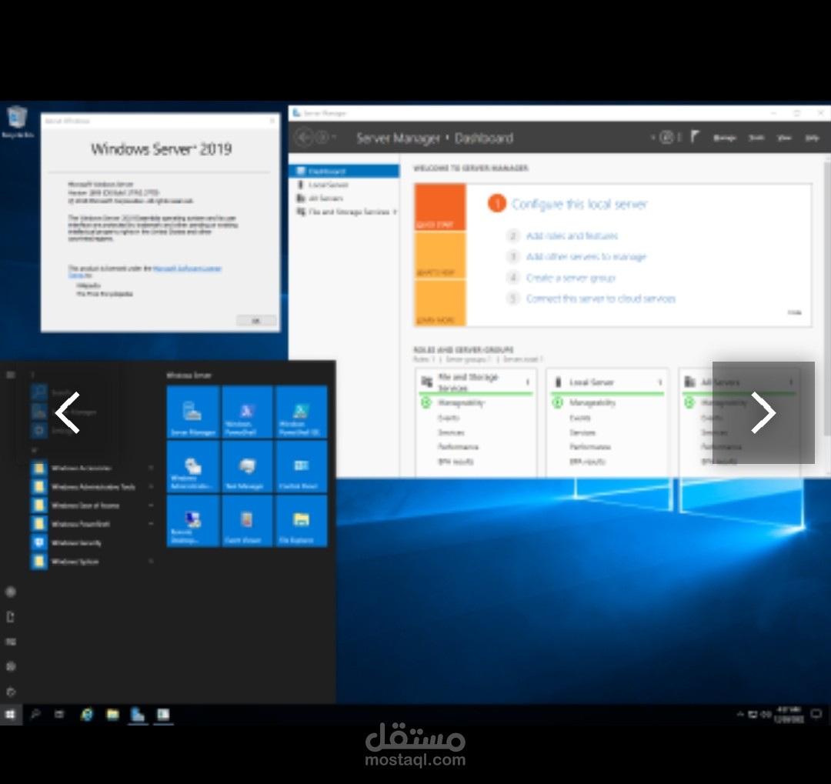Viewport: 831px width, 784px height.
Task: Open the File Explorer start tile
Action: pos(301,521)
